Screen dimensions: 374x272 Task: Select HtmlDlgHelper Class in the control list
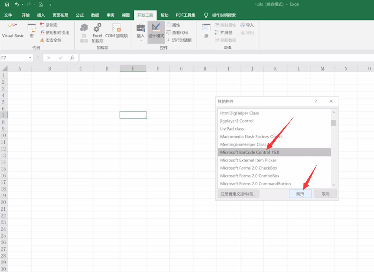(274, 113)
